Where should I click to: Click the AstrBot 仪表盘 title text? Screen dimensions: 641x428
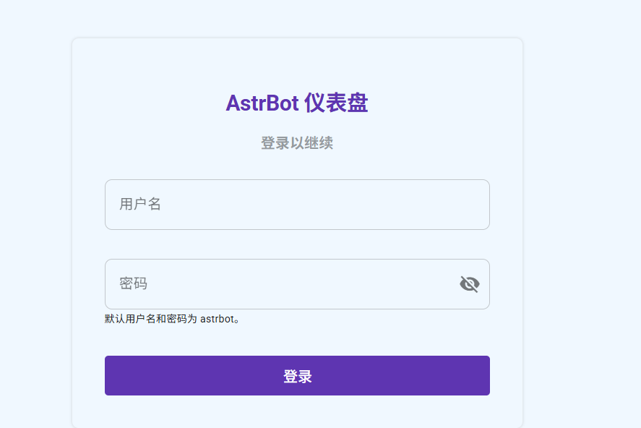click(x=297, y=103)
